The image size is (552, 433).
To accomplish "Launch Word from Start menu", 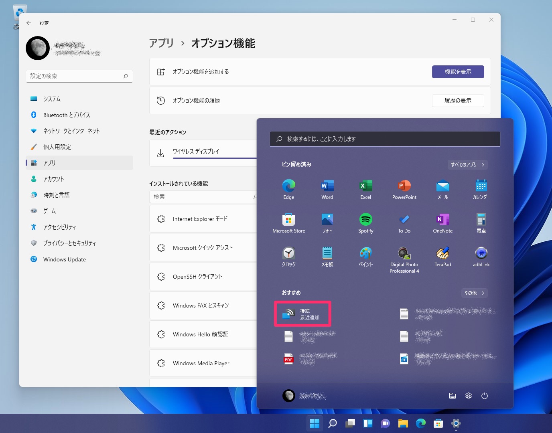I will tap(327, 189).
